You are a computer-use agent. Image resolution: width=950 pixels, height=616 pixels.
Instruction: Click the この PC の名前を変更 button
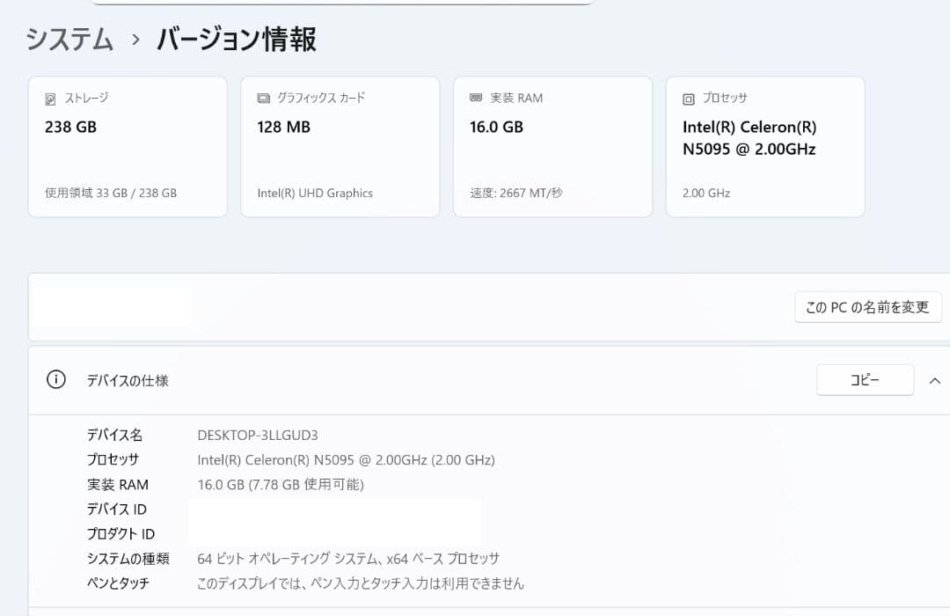tap(867, 306)
